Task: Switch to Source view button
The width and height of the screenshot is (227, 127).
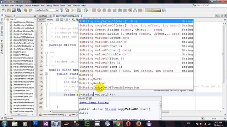Action: (41, 20)
